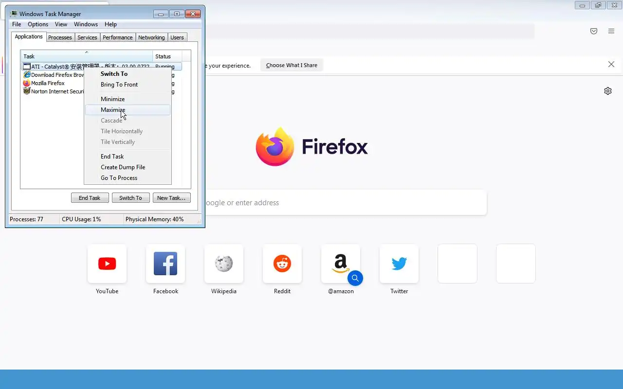Viewport: 623px width, 389px height.
Task: Open the Wikipedia shortcut tile
Action: coord(224,264)
